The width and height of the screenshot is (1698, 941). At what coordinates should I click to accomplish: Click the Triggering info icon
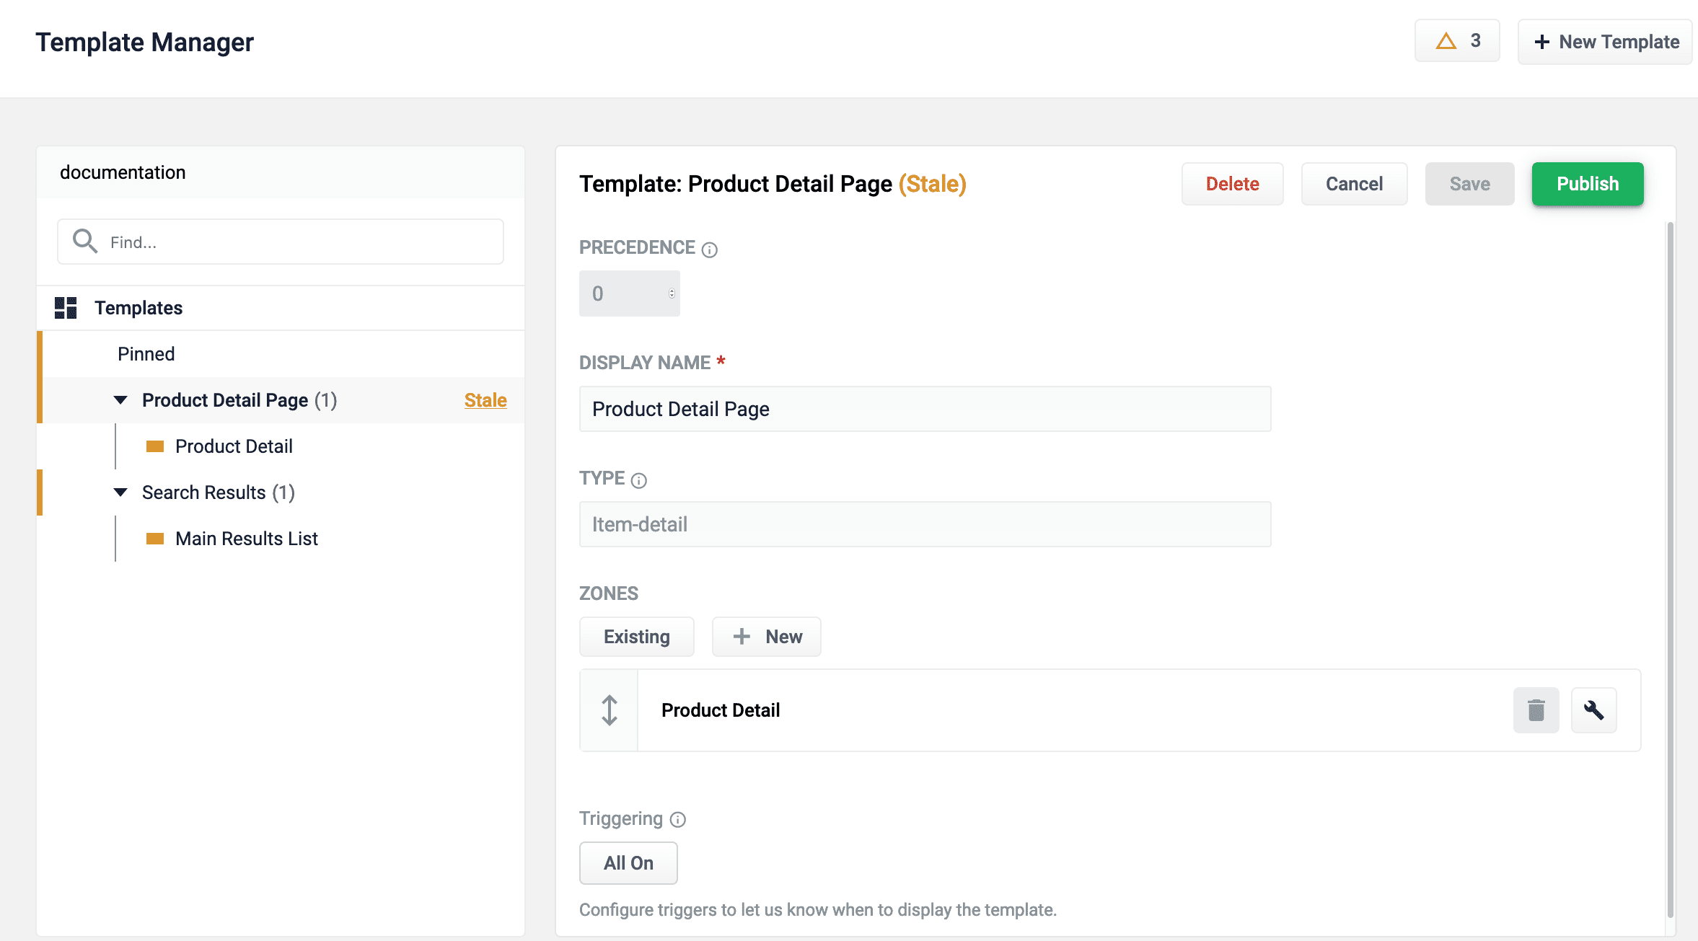pyautogui.click(x=677, y=820)
